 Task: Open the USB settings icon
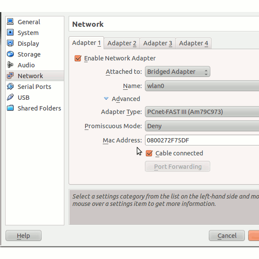pos(10,98)
